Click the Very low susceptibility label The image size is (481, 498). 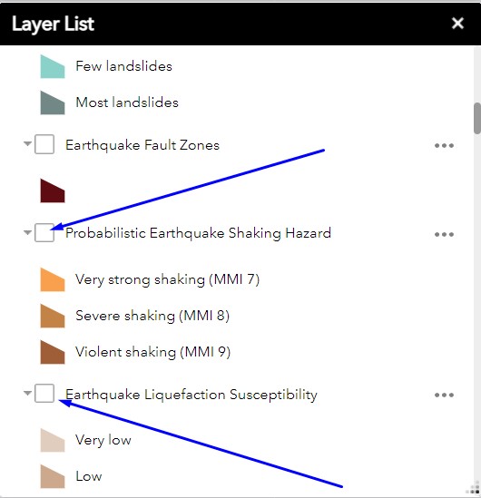(103, 440)
